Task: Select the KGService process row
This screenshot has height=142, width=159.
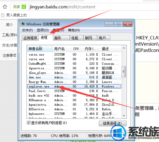Action: click(74, 109)
